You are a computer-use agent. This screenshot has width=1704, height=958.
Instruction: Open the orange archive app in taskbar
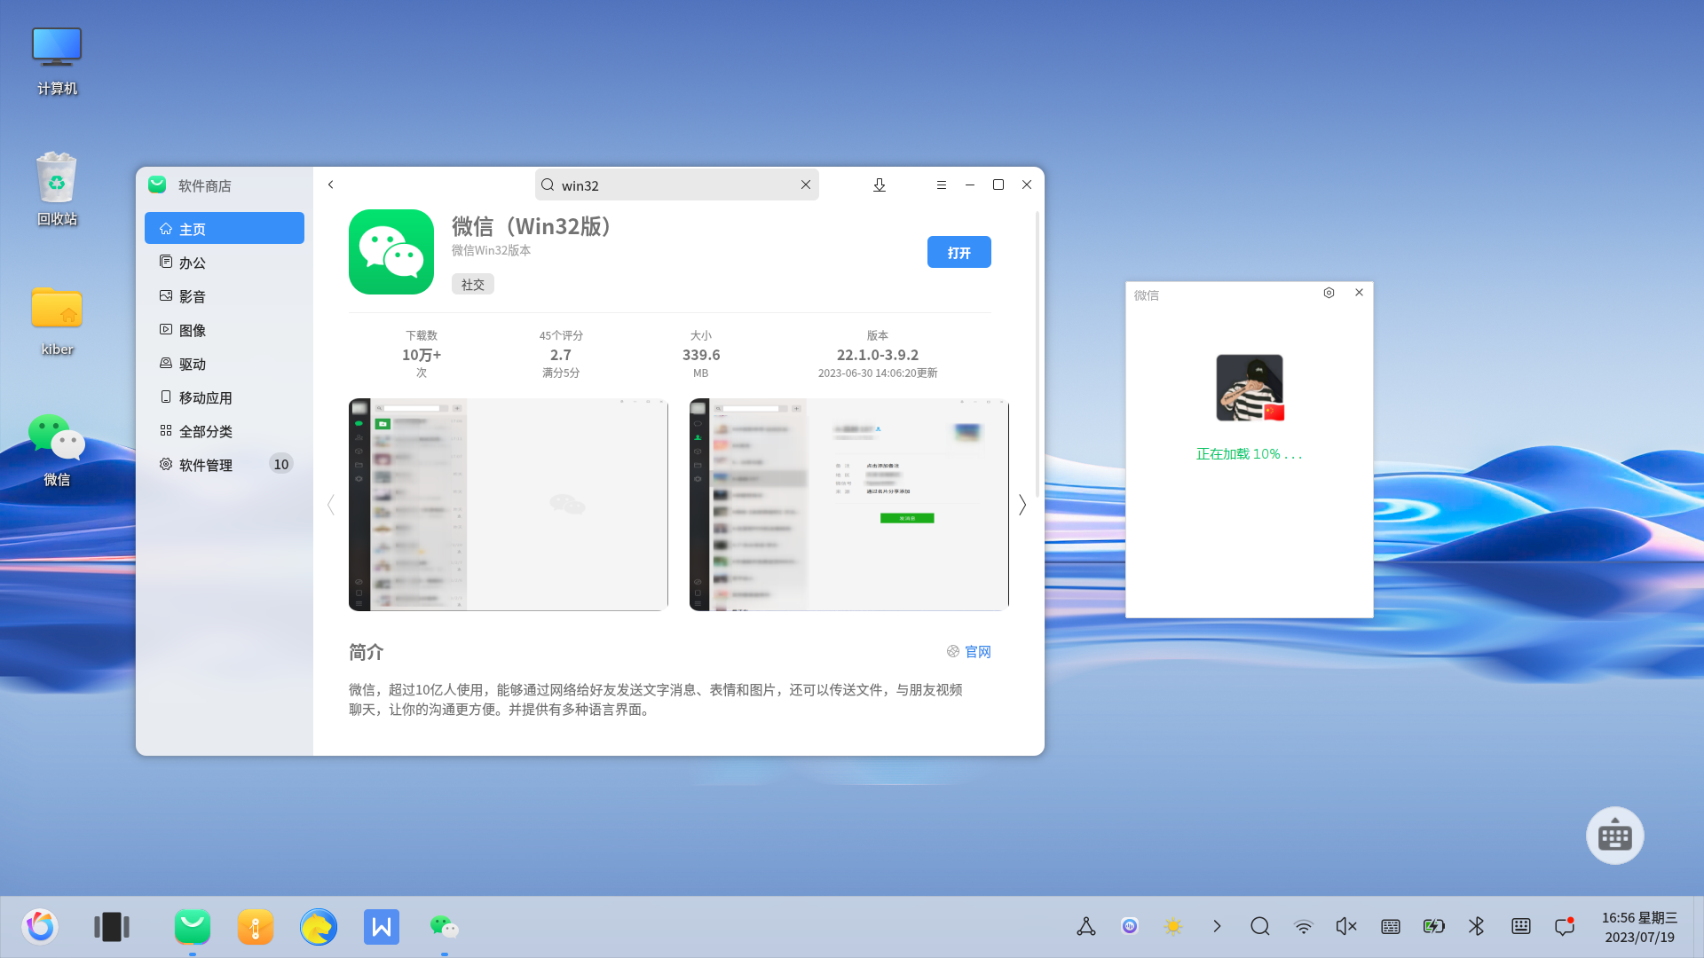pos(256,927)
